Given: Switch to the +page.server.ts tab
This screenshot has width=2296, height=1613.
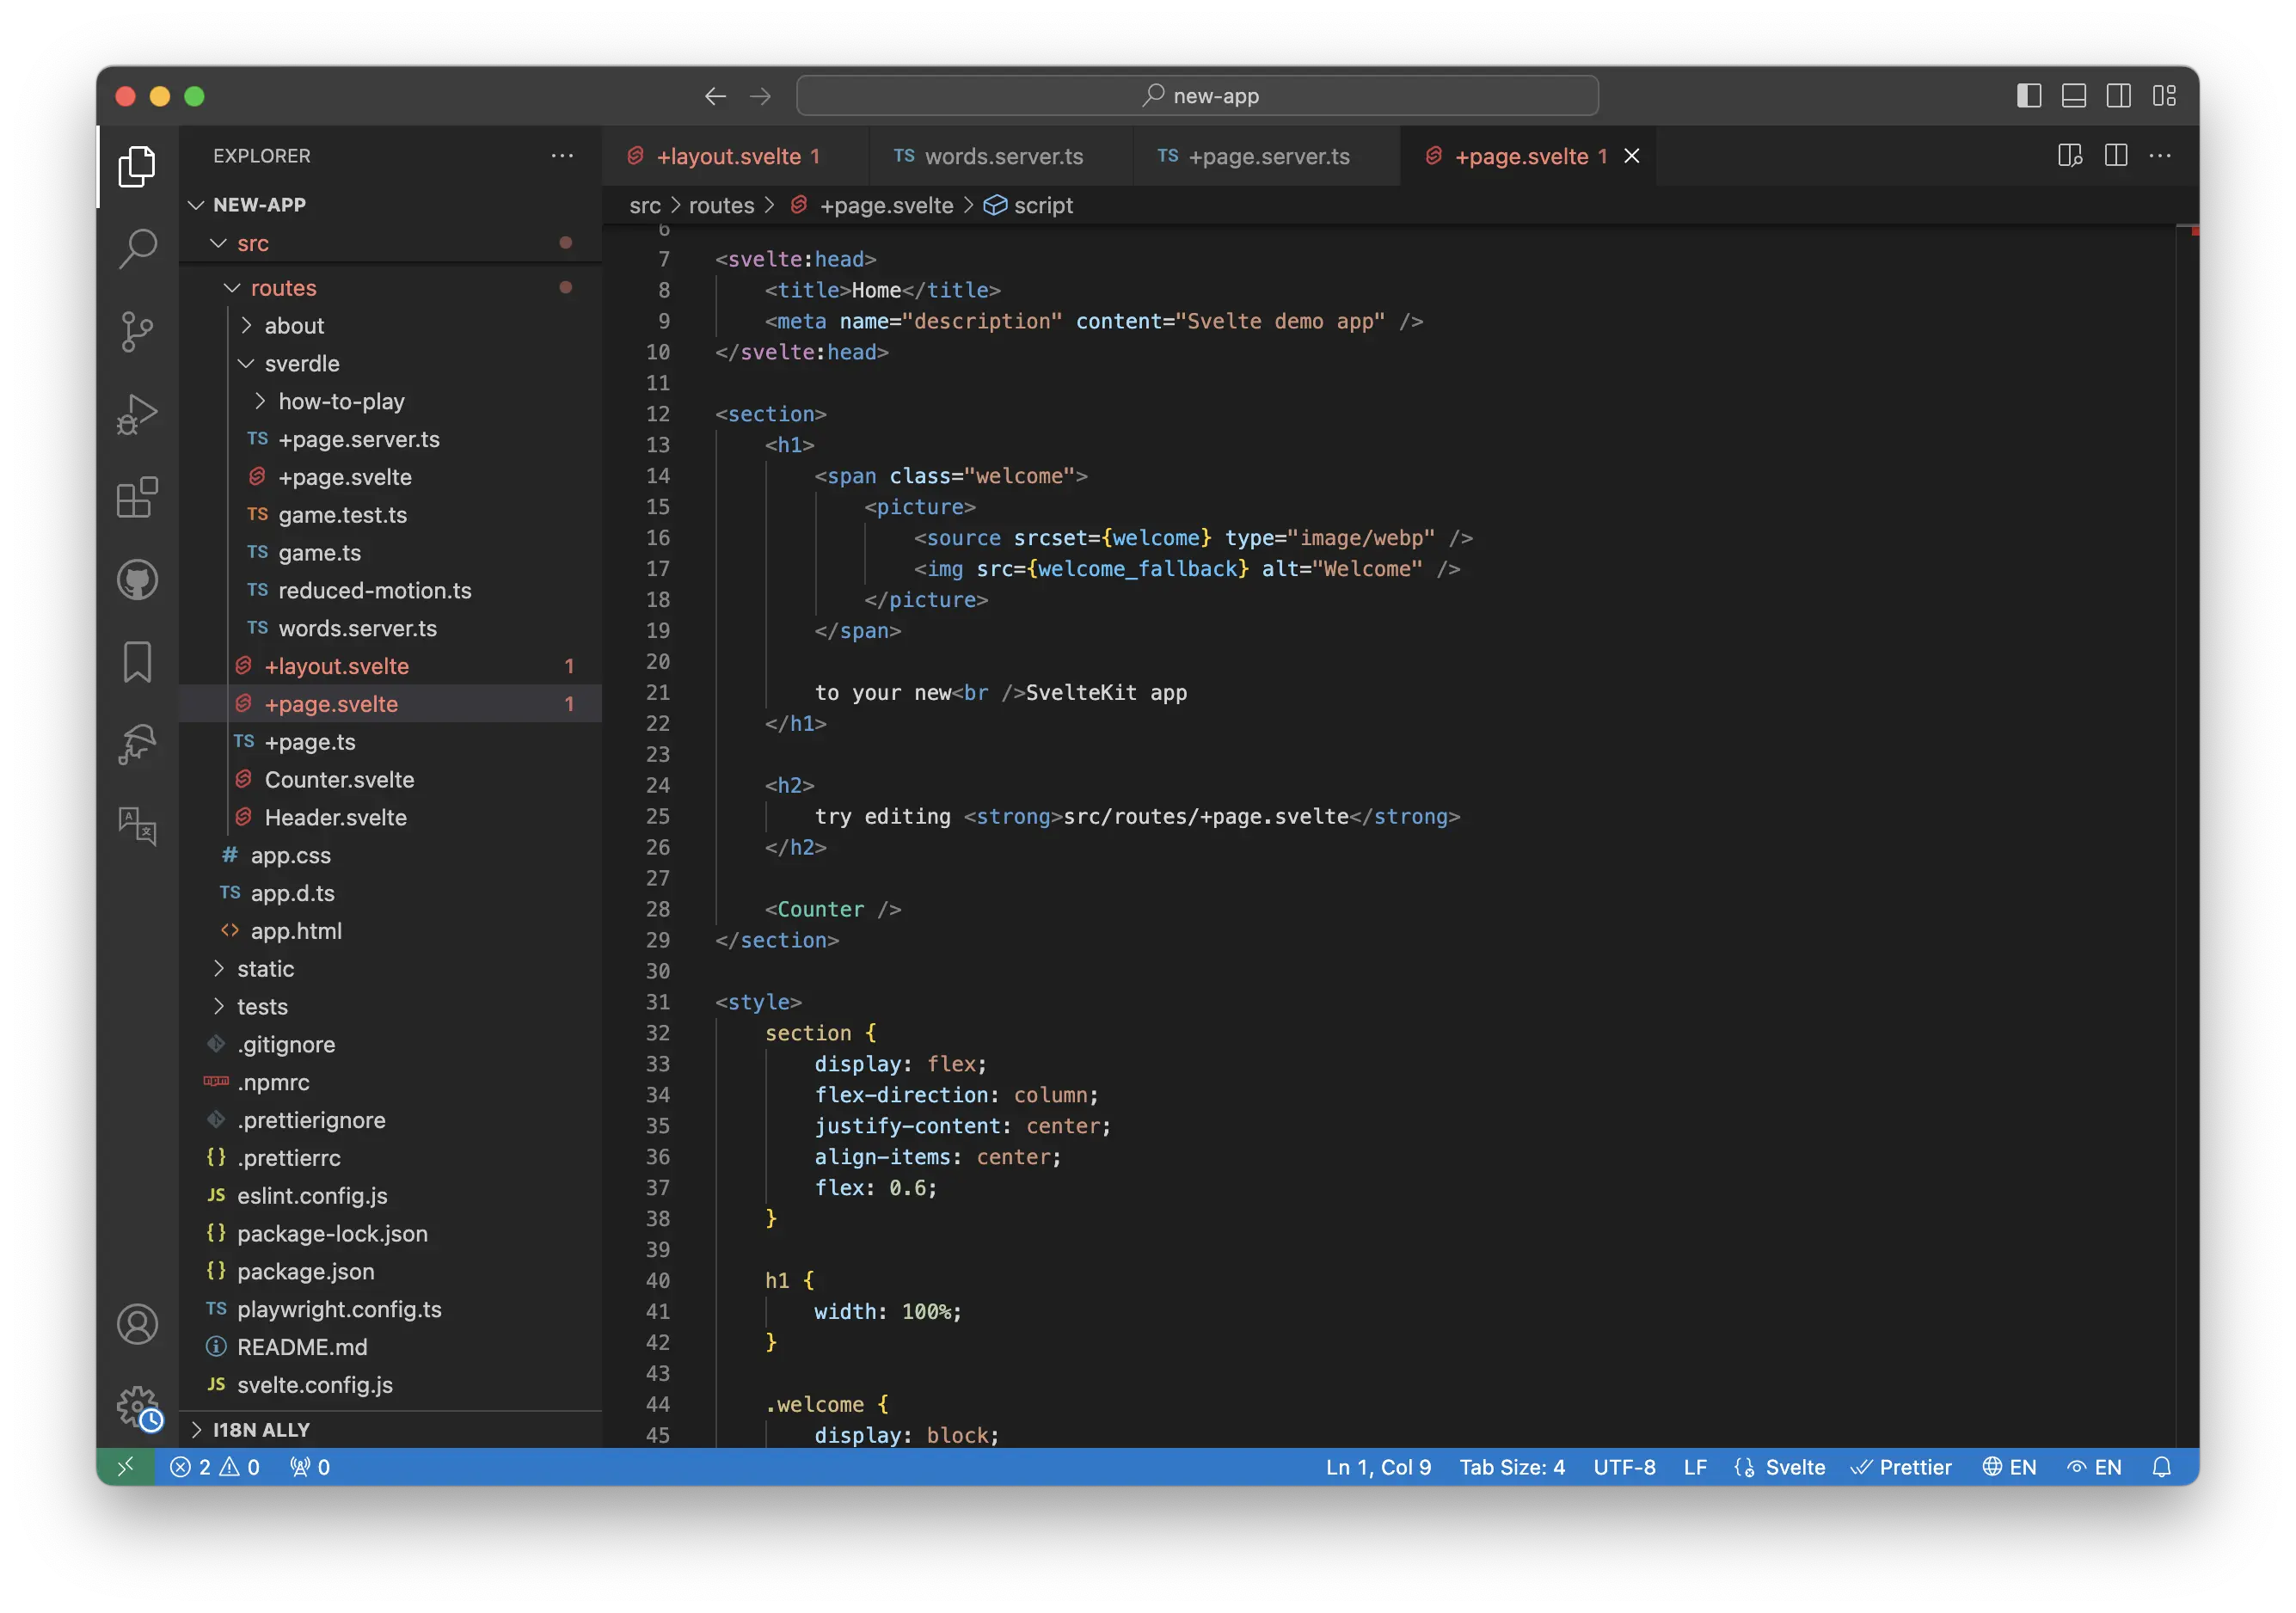Looking at the screenshot, I should [1266, 156].
